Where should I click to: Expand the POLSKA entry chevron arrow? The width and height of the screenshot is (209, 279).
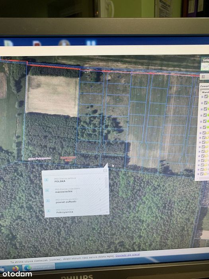coord(100,179)
